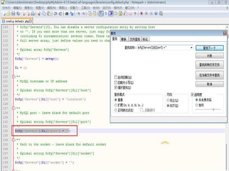The height and width of the screenshot is (171, 229).
Task: Select the 向上 search direction radio button
Action: [168, 99]
